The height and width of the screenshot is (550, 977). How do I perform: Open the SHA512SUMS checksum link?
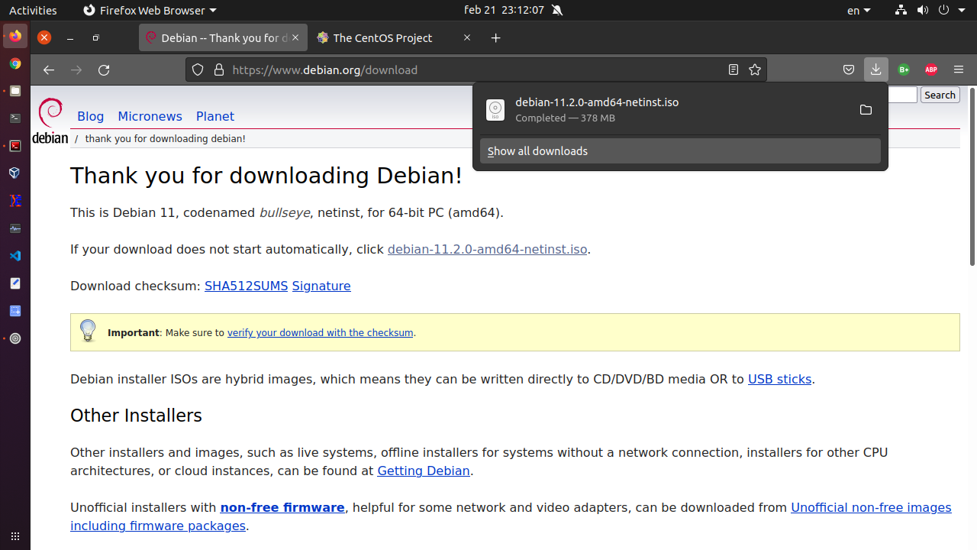point(246,286)
